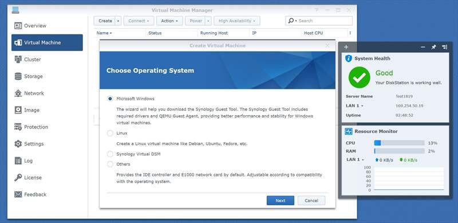The image size is (458, 223).
Task: Click the green Good status checkmark
Action: (x=360, y=77)
